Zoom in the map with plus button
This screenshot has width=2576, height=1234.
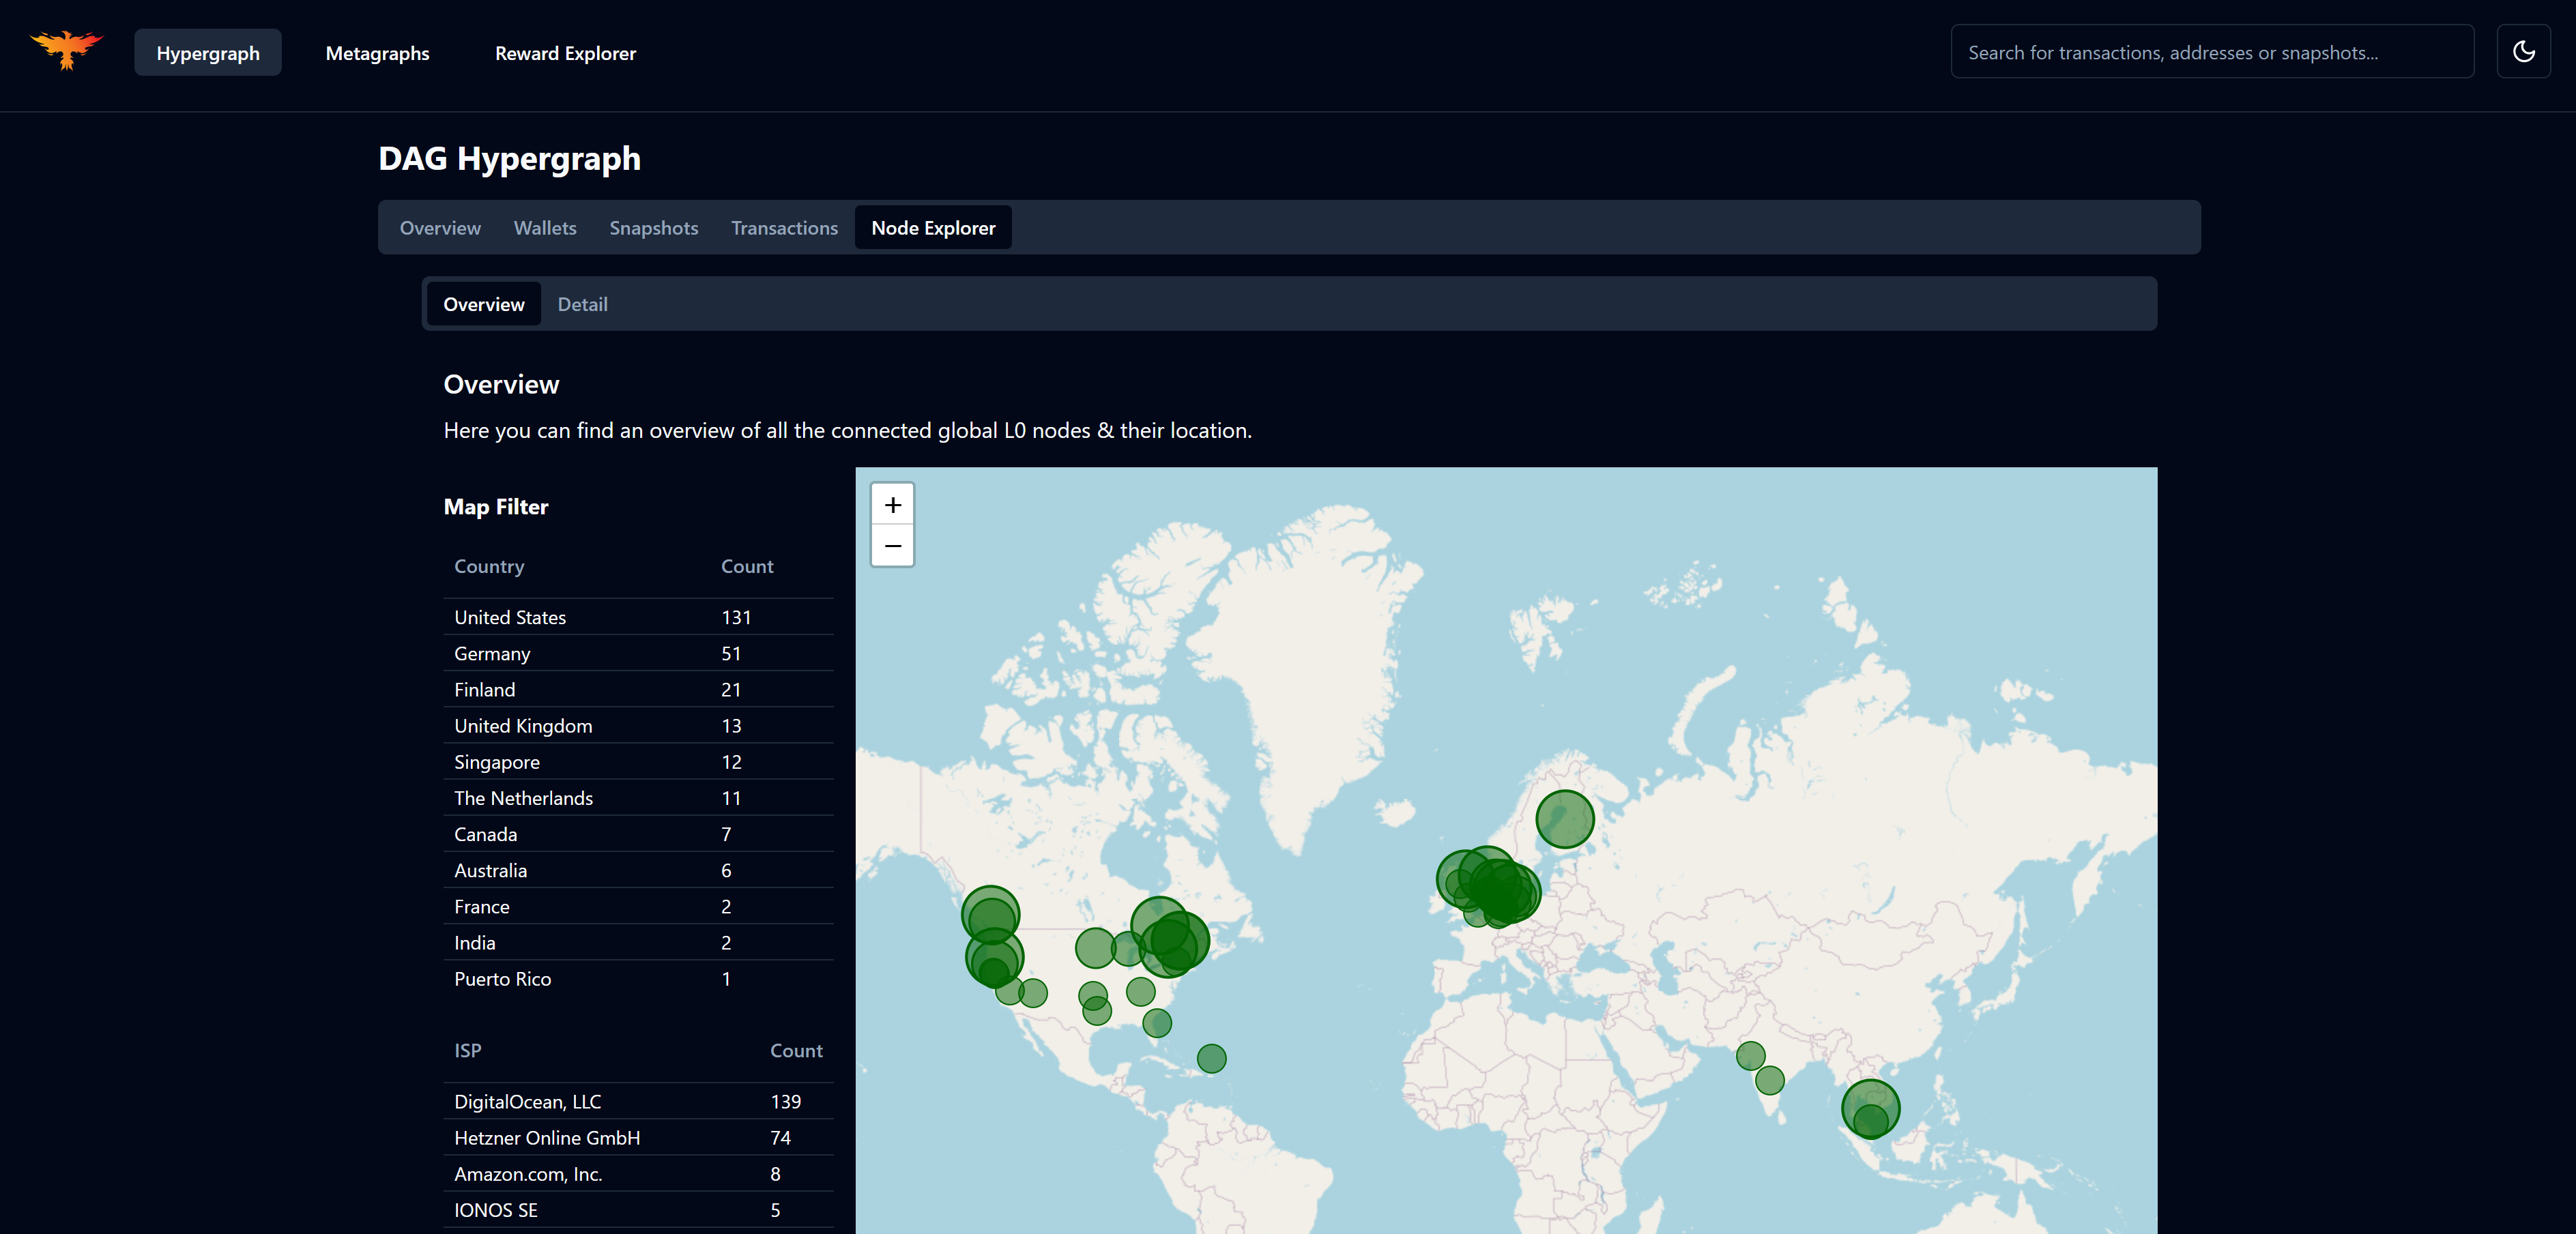click(892, 505)
